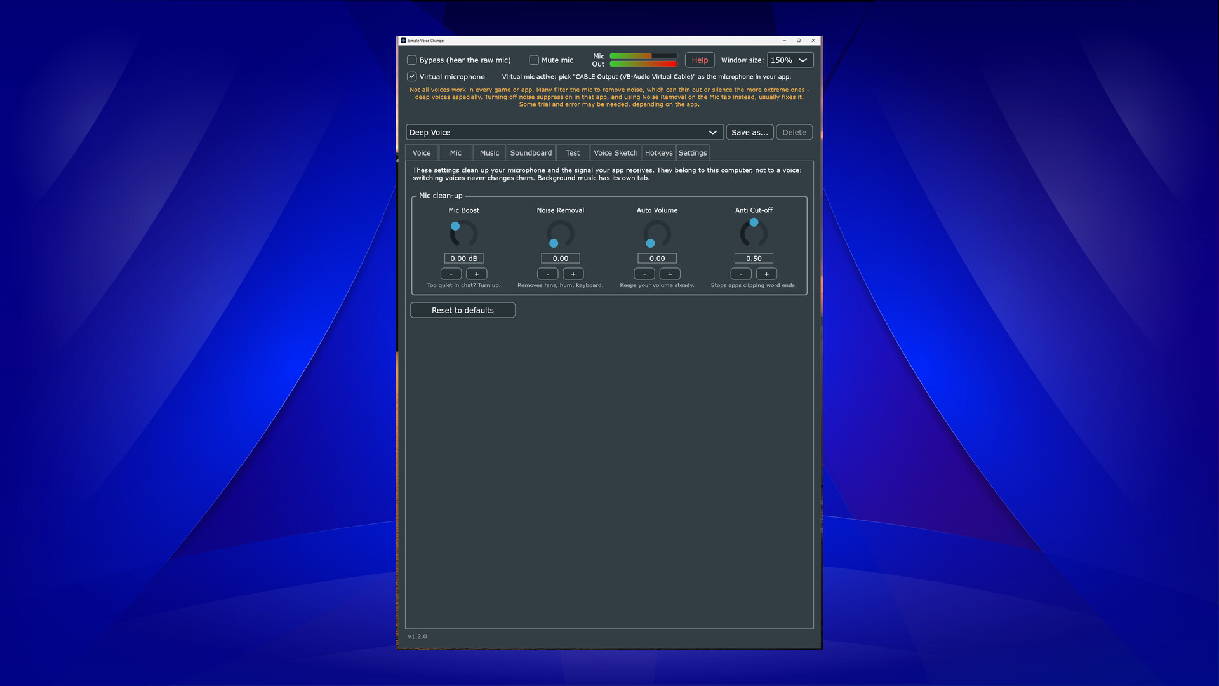This screenshot has height=686, width=1219.
Task: Decrease Noise Removal with minus button
Action: click(548, 274)
